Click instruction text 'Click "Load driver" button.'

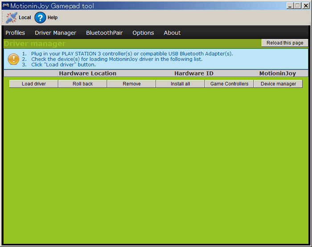(x=63, y=65)
